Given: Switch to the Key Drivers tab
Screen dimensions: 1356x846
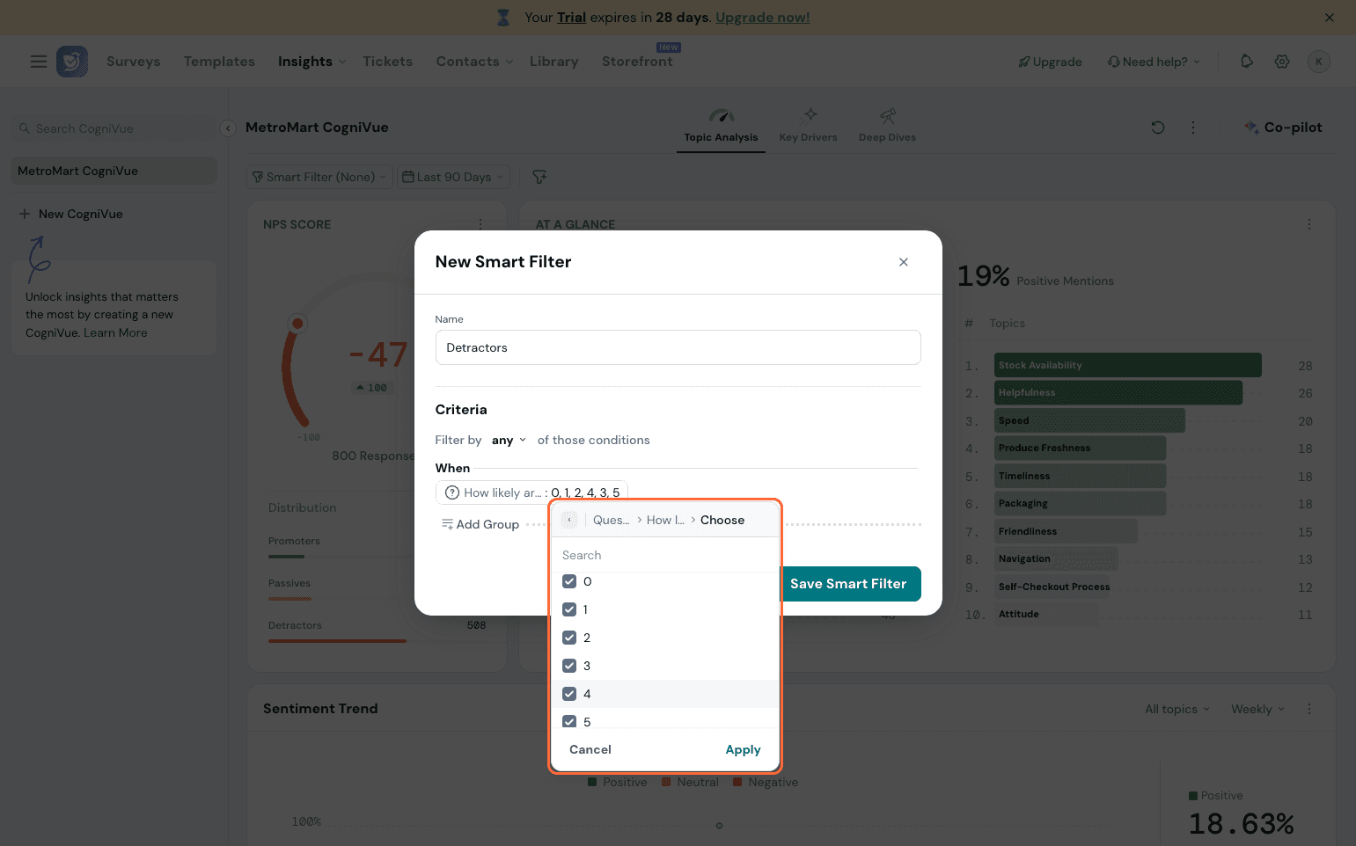Looking at the screenshot, I should (x=808, y=126).
